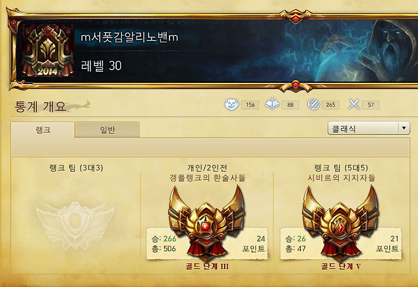Image resolution: width=418 pixels, height=287 pixels.
Task: Click the 2014 summoner profile icon
Action: (48, 50)
